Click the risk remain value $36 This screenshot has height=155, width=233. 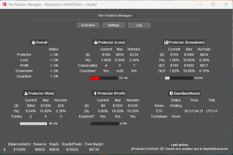[x=61, y=106]
